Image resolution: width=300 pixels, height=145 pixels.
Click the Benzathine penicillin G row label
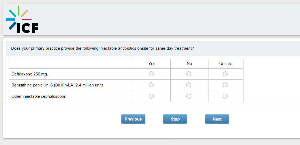pos(57,85)
